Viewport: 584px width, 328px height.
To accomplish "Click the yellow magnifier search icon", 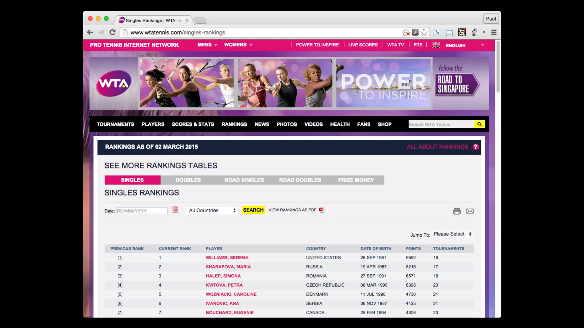I will 479,124.
